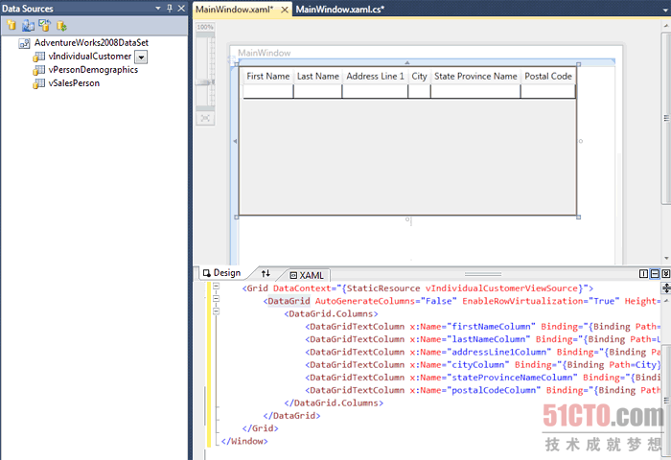671x460 pixels.
Task: Click stateProvinceNameColumn XAML line
Action: 483,378
